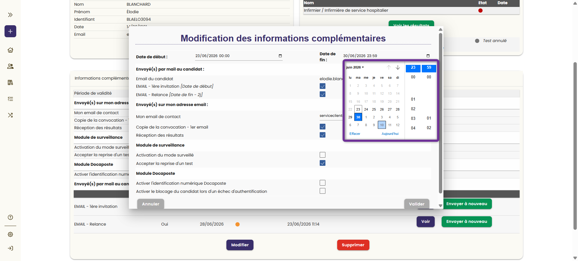Viewport: 578px width, 261px height.
Task: Click the Voir les résultats button
Action: 411,23
